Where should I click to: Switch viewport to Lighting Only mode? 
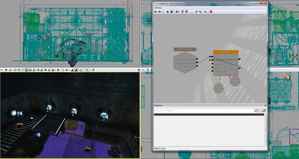point(34,70)
